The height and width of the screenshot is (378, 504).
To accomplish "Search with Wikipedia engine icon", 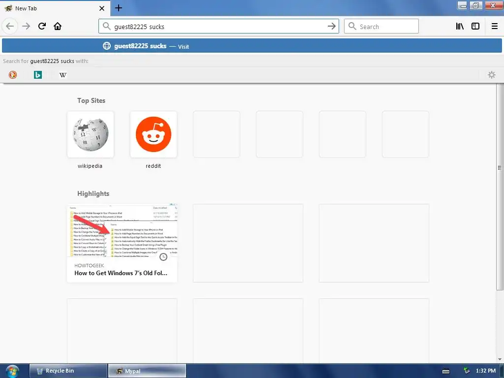I will pyautogui.click(x=63, y=75).
